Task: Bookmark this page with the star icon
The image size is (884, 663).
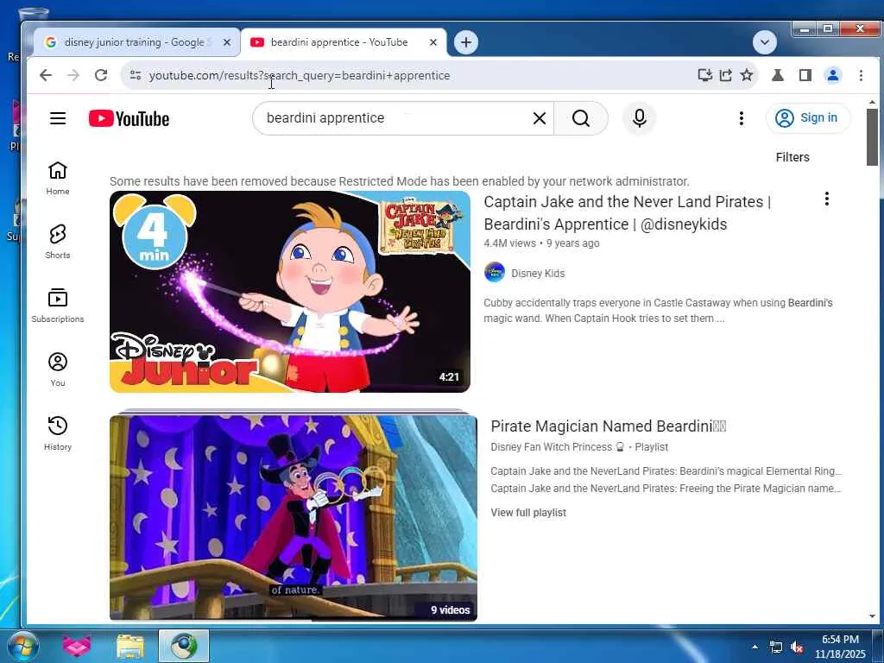Action: tap(747, 75)
